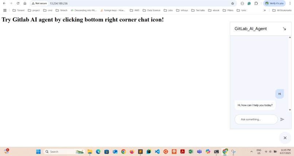Image resolution: width=294 pixels, height=156 pixels.
Task: Open the jobs bookmark folder
Action: pyautogui.click(x=168, y=10)
